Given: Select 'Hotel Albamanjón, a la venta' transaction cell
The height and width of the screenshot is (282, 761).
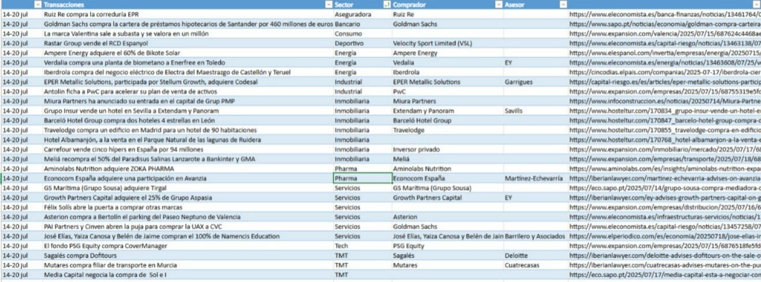Looking at the screenshot, I should [x=188, y=140].
